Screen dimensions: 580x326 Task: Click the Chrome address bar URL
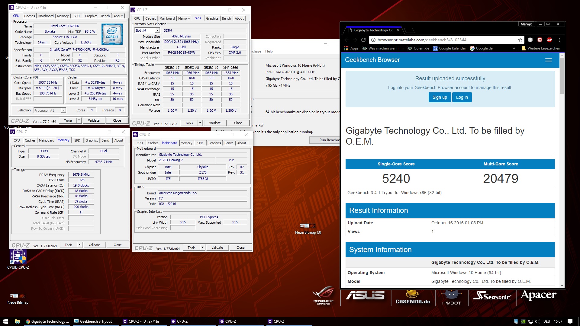422,40
